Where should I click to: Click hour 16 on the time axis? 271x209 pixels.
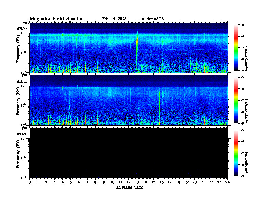pyautogui.click(x=162, y=182)
